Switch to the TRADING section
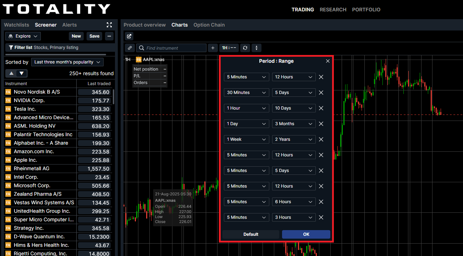463x256 pixels. [303, 10]
